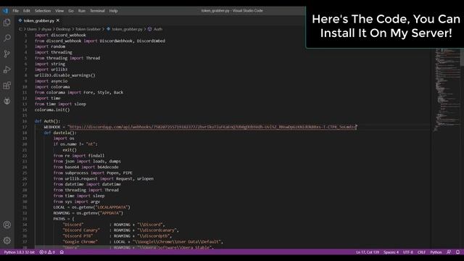Click the bug-shaped icon below the Extensions icon

[x=7, y=101]
